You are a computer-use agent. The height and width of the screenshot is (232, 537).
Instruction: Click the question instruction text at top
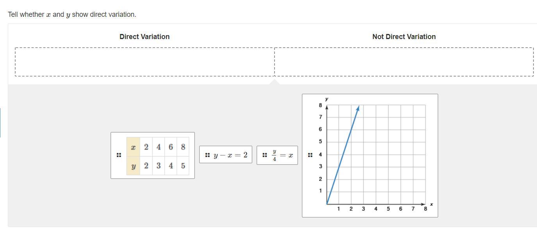(72, 14)
